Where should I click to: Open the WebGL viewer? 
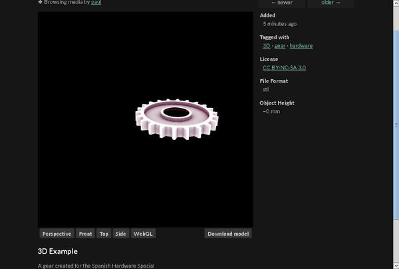coord(143,234)
